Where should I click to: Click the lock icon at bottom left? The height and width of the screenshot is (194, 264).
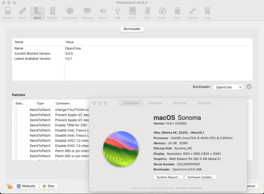tap(9, 186)
